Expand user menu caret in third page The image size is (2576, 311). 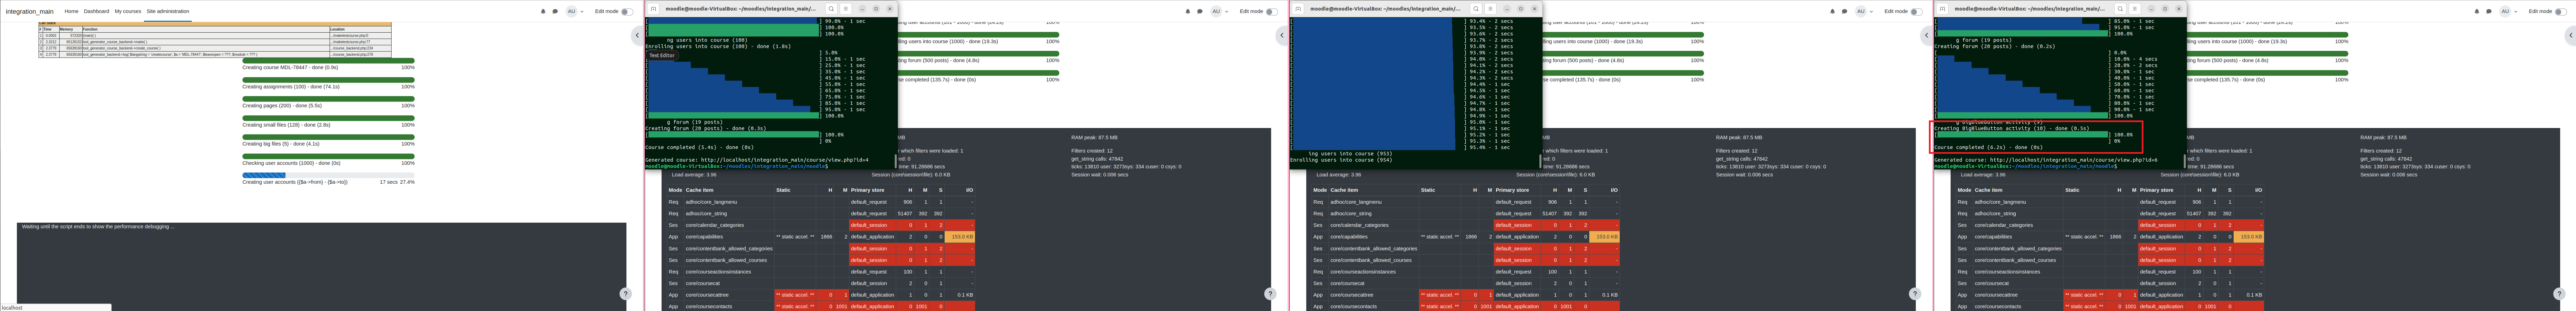[1872, 12]
